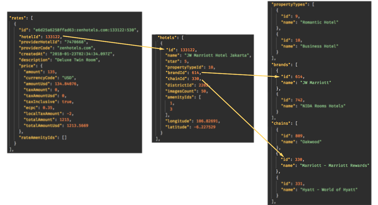The height and width of the screenshot is (205, 378).
Task: Select the totalAmountUsd value 1213.5669
Action: (77, 126)
